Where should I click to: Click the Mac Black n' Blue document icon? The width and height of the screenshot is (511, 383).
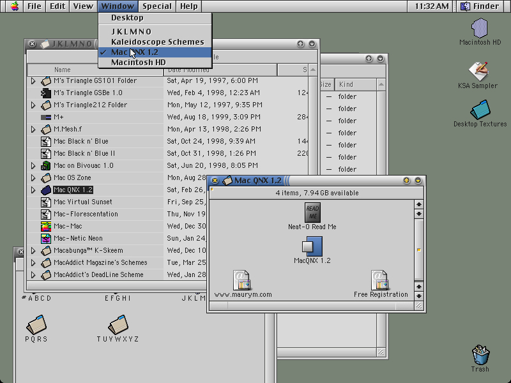click(46, 141)
